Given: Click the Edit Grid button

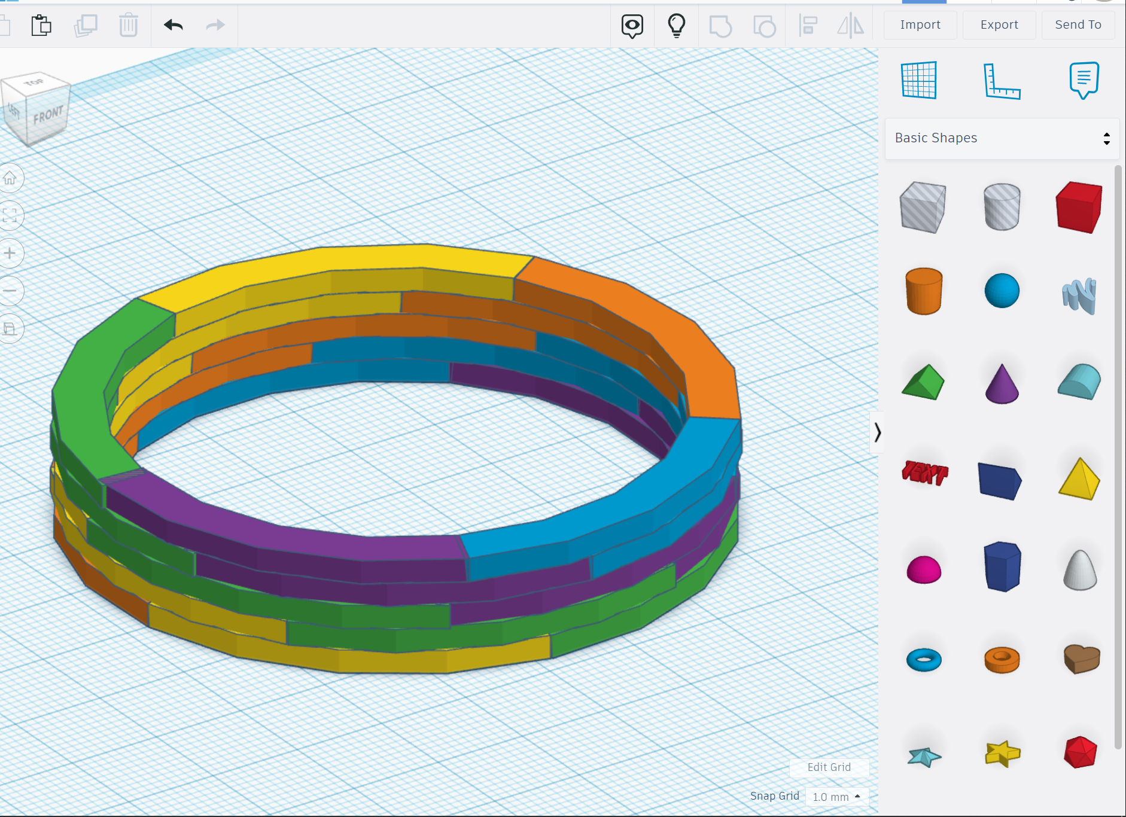Looking at the screenshot, I should click(829, 767).
